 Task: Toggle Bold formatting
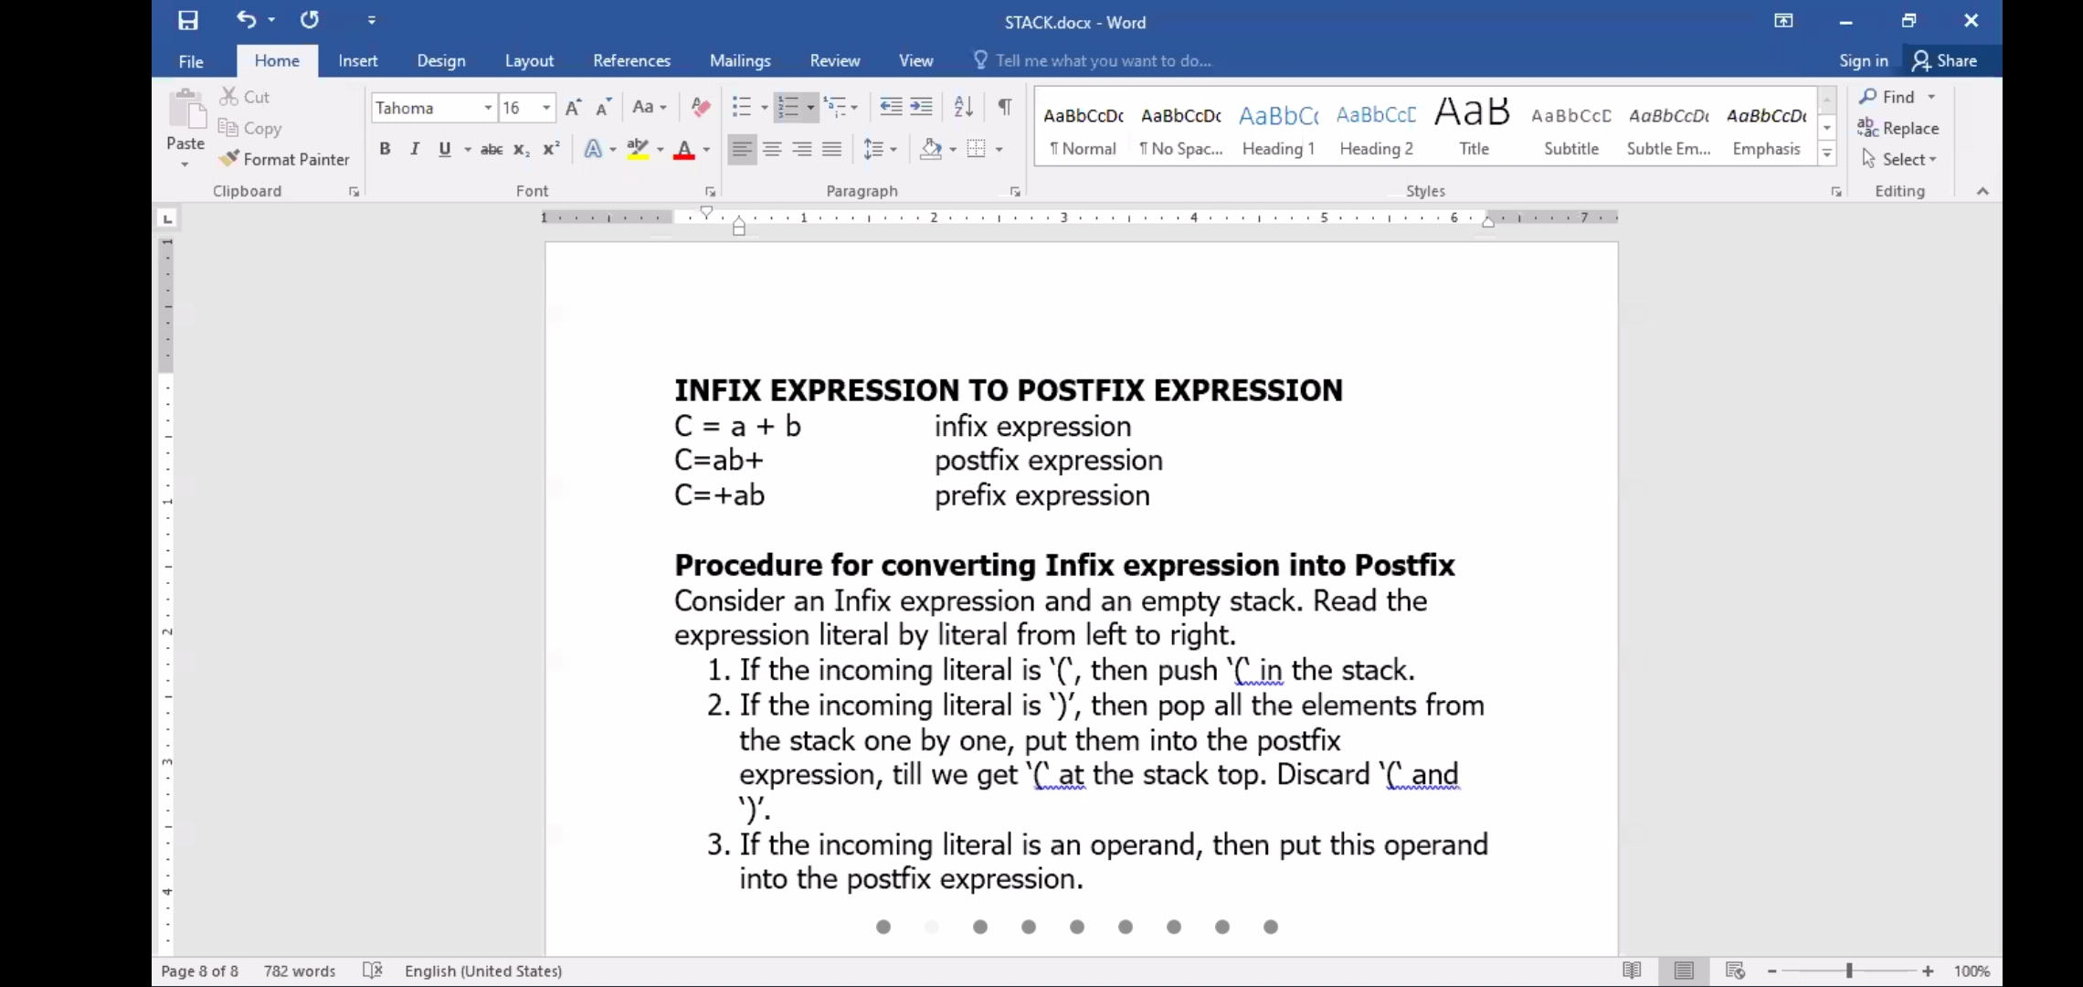pos(385,149)
